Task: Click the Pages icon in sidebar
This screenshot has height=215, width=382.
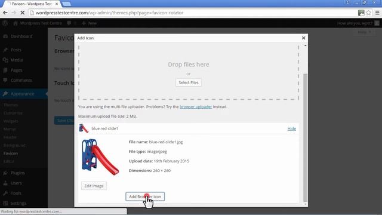Action: [x=5, y=70]
